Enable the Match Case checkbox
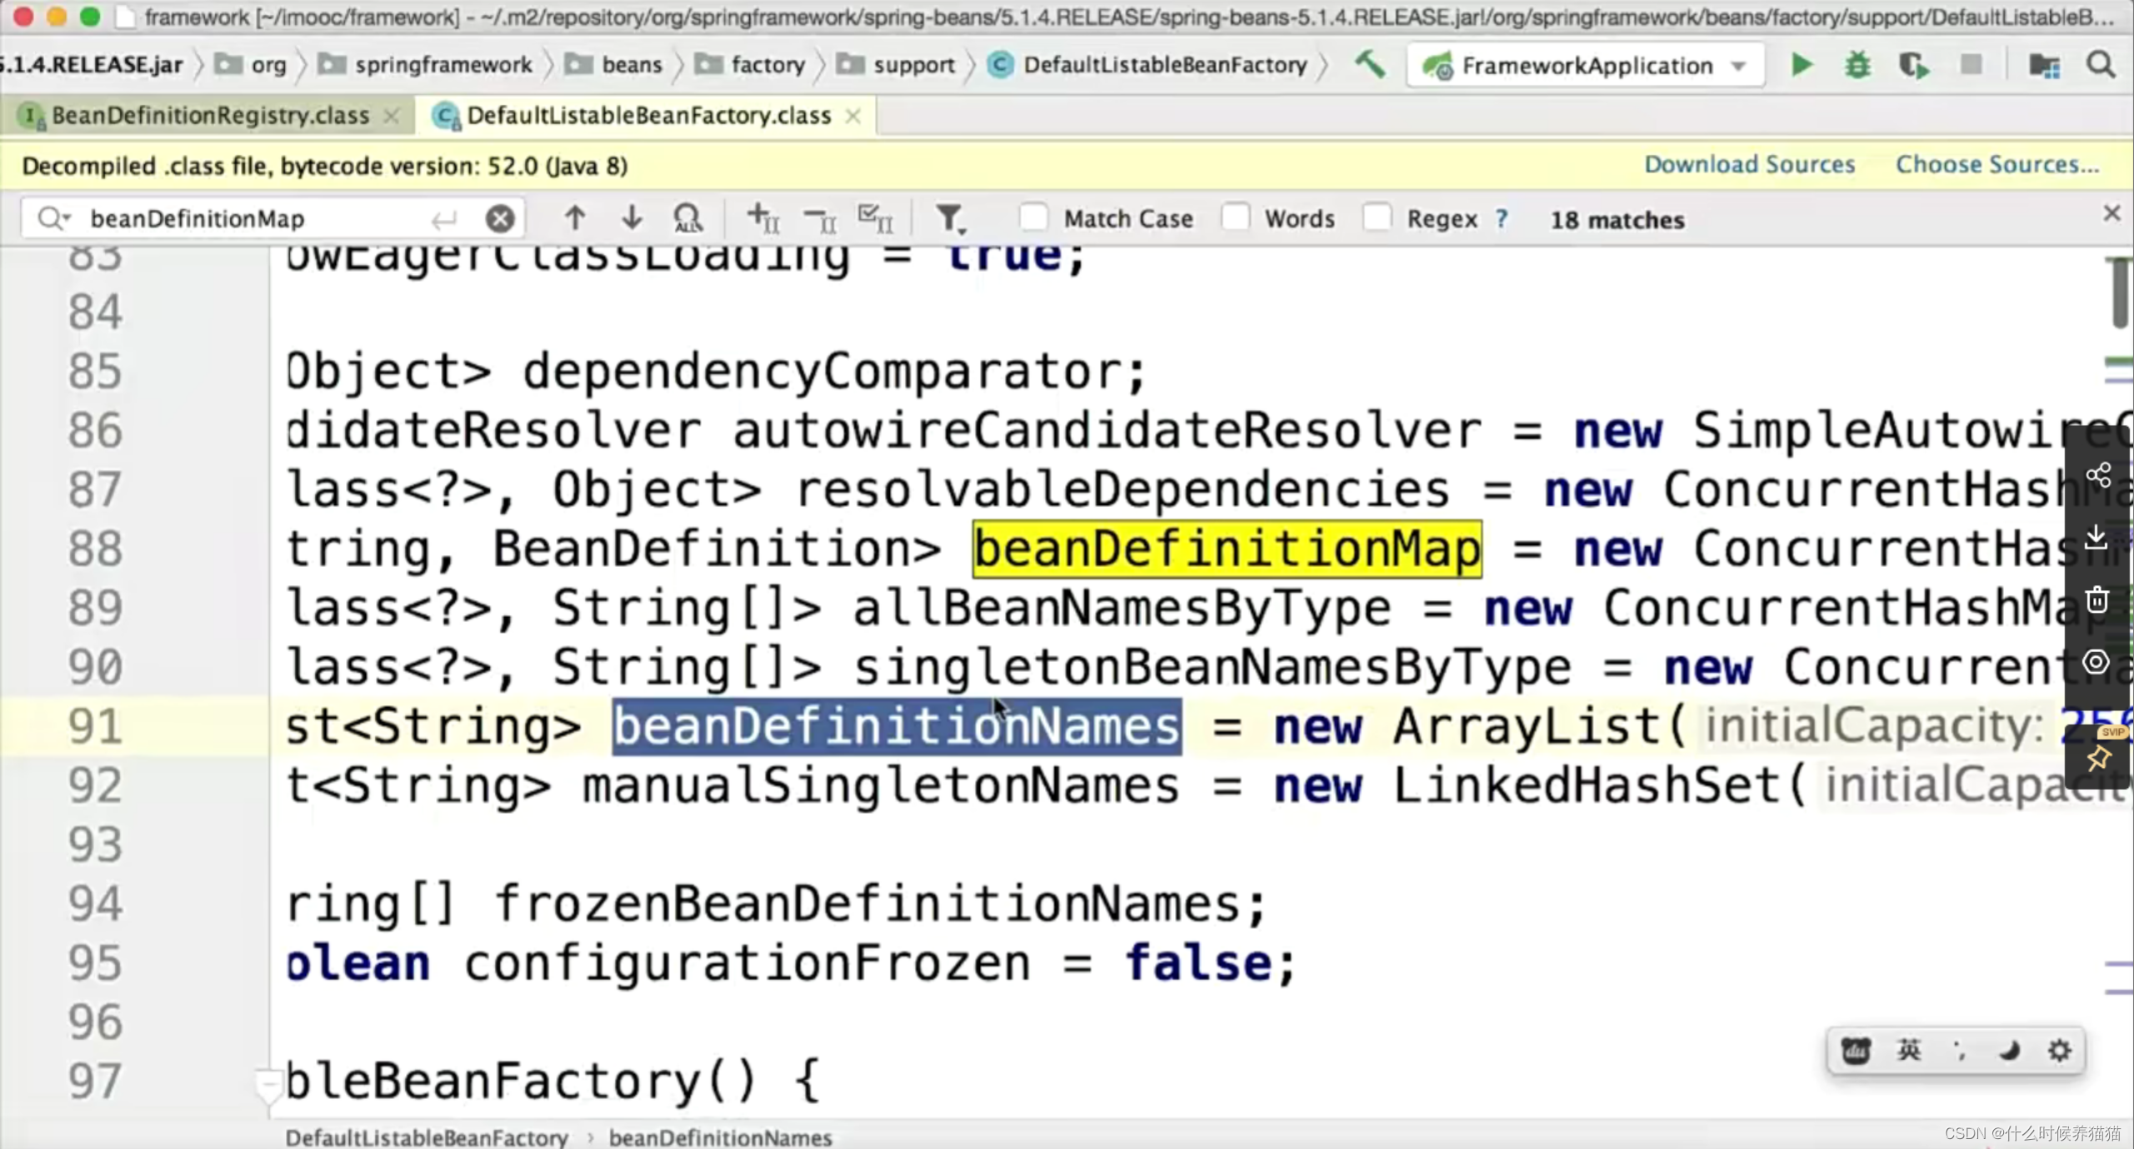The width and height of the screenshot is (2134, 1149). click(1034, 218)
